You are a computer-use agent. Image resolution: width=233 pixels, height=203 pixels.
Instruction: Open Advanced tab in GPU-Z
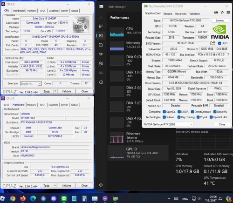tap(181, 14)
